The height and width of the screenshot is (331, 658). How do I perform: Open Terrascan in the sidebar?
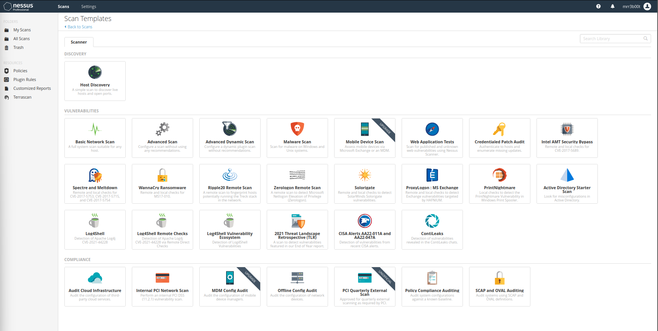[22, 97]
